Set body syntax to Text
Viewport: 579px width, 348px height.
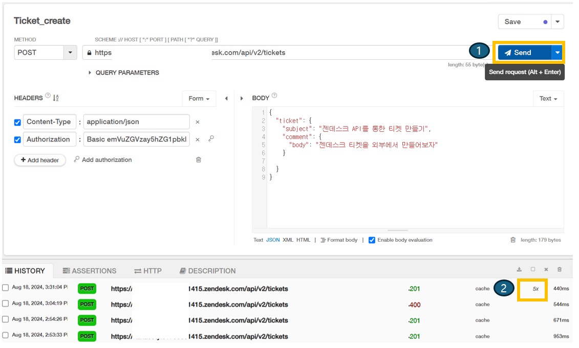coord(258,240)
